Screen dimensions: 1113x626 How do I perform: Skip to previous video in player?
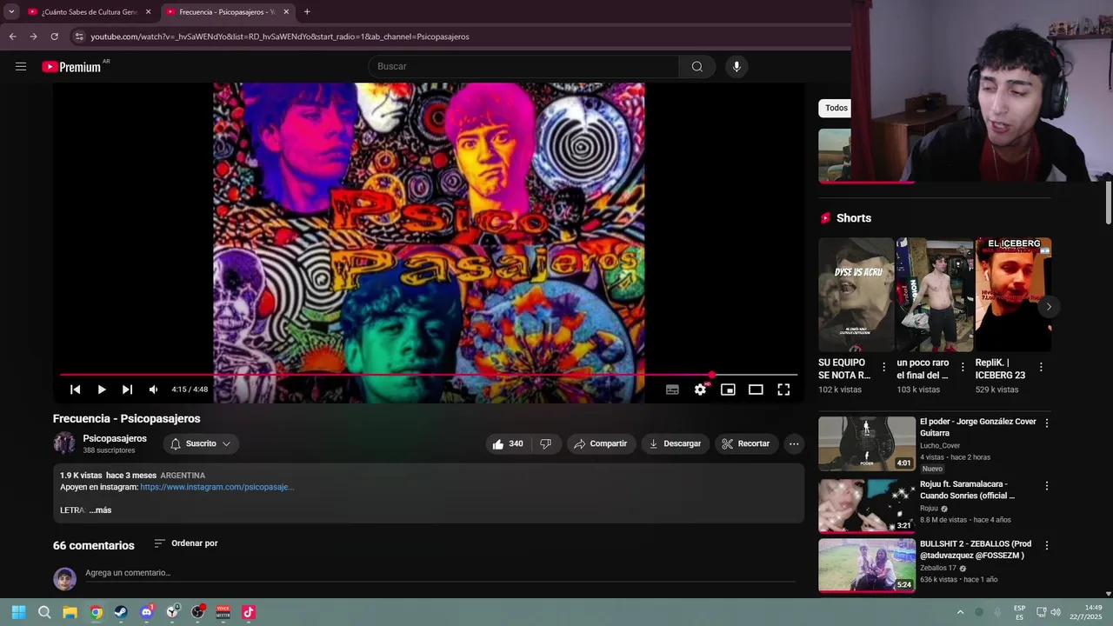76,390
